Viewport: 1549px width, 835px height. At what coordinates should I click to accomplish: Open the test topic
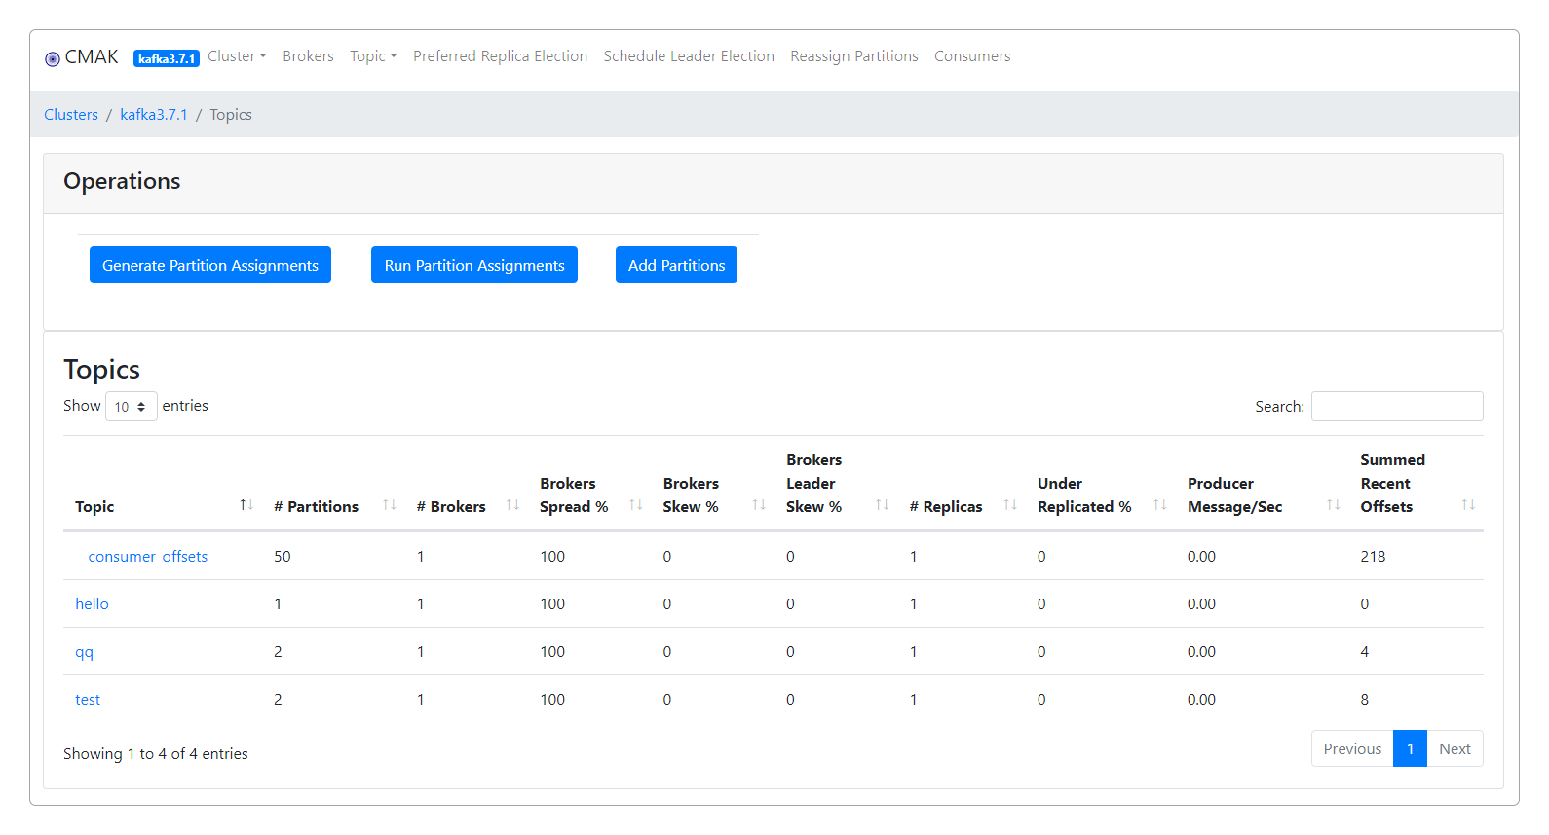click(x=88, y=700)
